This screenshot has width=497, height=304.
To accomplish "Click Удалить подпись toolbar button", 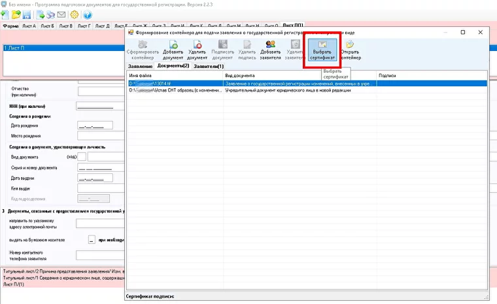I will 247,50.
